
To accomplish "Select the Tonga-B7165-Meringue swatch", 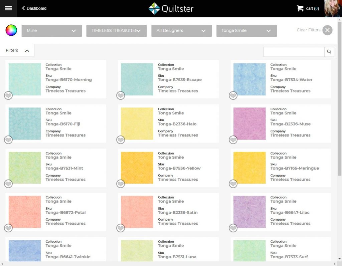I will 249,168.
